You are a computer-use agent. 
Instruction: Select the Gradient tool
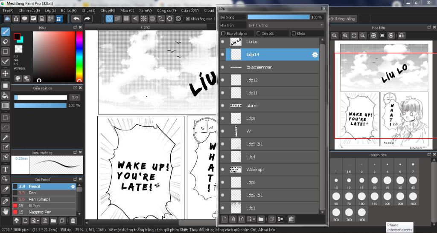(5, 105)
